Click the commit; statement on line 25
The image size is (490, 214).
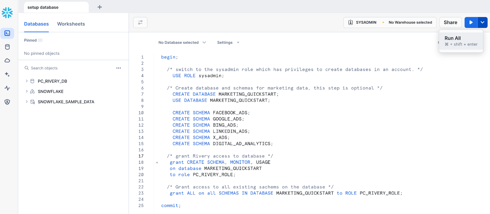171,206
